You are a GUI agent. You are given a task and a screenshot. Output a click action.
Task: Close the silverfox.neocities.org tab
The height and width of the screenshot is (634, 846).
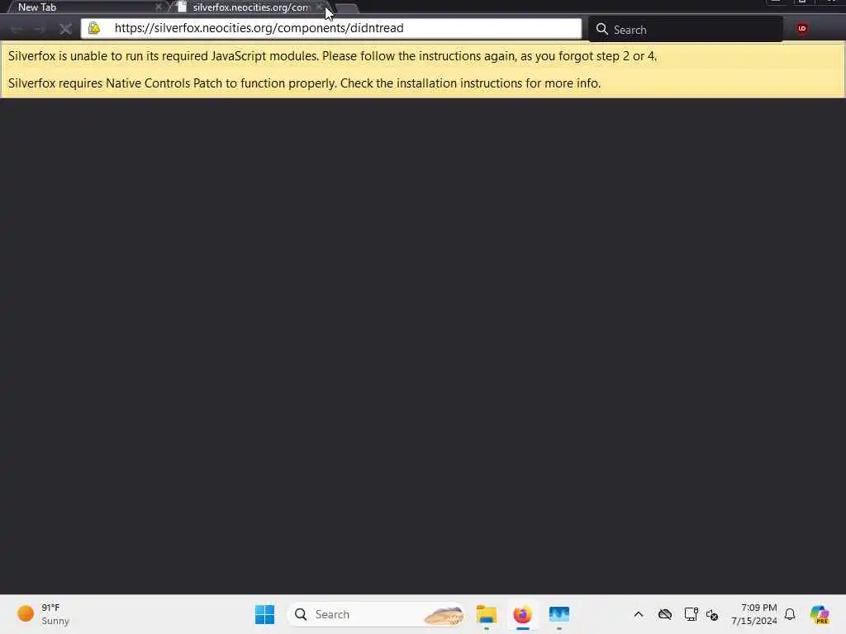coord(319,7)
